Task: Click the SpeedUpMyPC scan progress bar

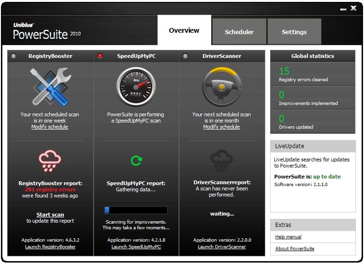Action: click(136, 210)
